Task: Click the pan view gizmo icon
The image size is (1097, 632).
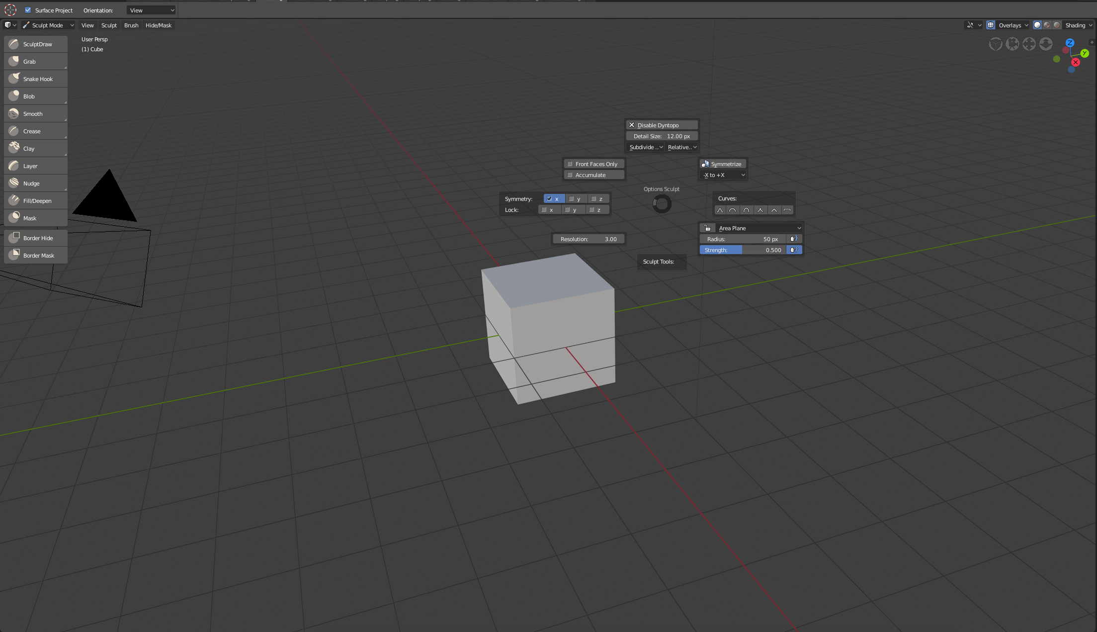Action: (1029, 44)
